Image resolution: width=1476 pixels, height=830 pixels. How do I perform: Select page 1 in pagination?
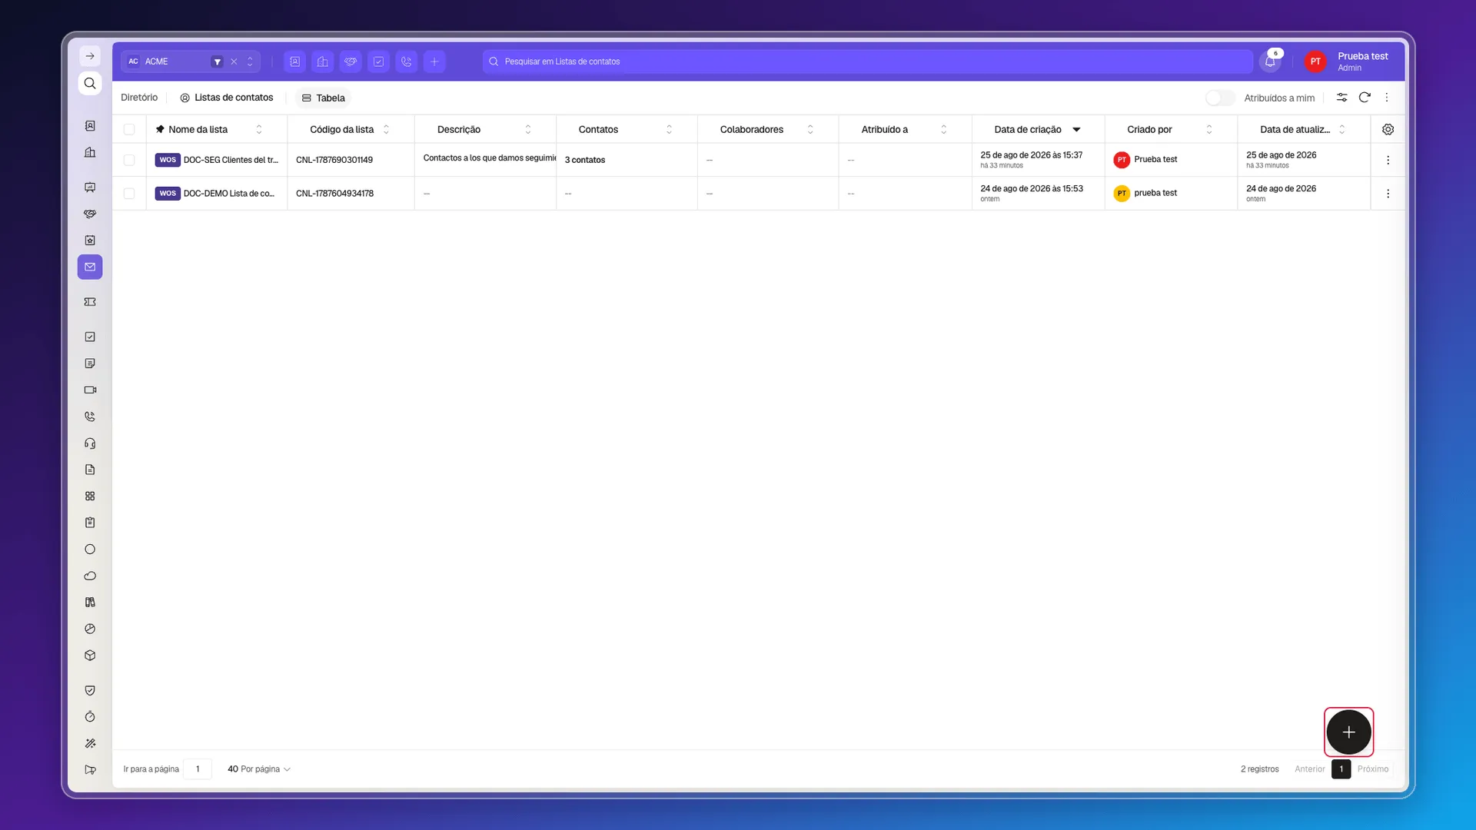[x=1341, y=769]
